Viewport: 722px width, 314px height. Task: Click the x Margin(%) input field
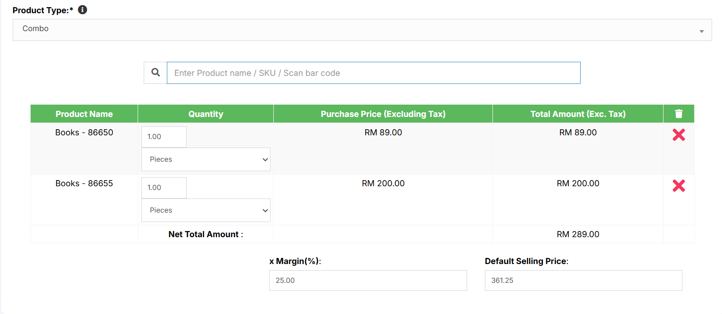[368, 281]
